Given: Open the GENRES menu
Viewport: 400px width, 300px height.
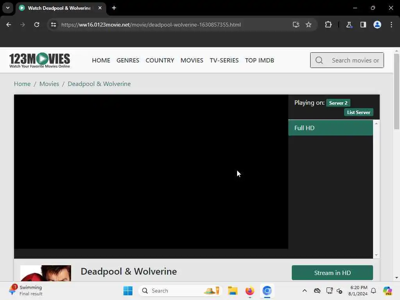Looking at the screenshot, I should (128, 61).
